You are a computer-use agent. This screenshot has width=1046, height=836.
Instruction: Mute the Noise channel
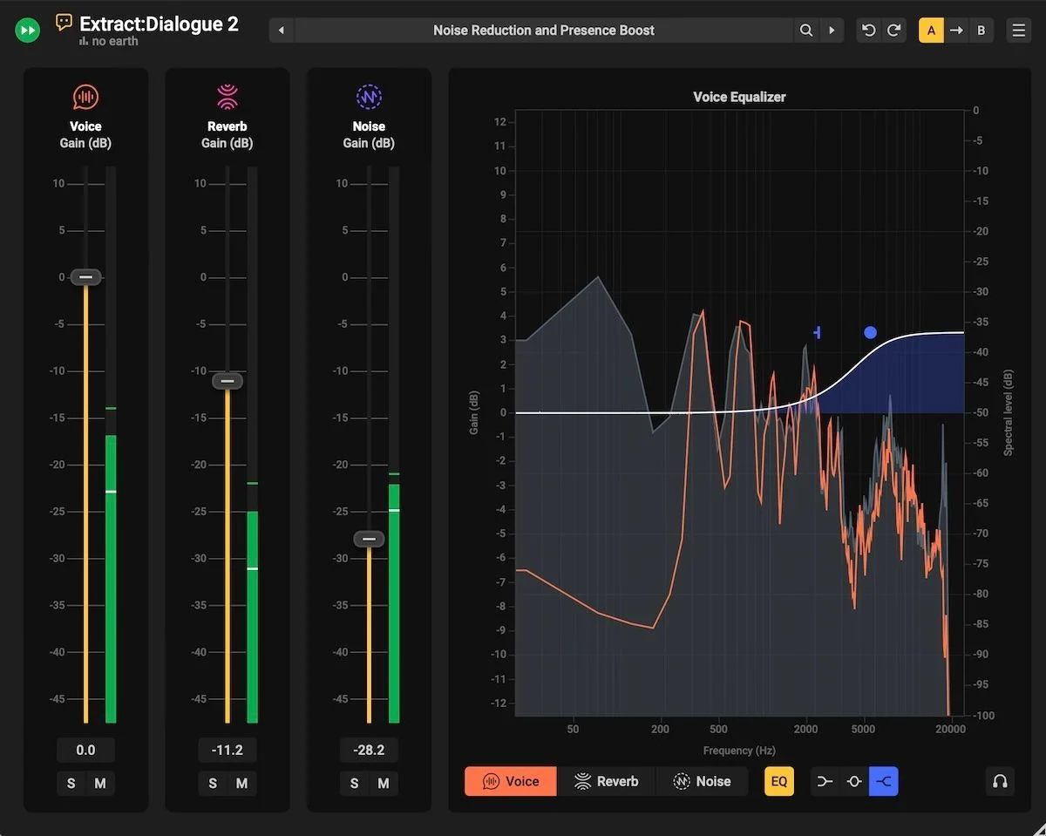(384, 783)
